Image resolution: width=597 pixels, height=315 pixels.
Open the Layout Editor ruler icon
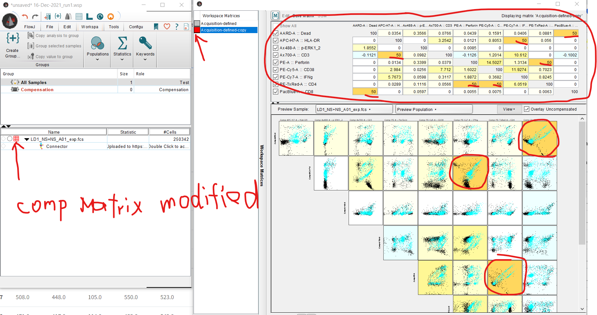(89, 16)
